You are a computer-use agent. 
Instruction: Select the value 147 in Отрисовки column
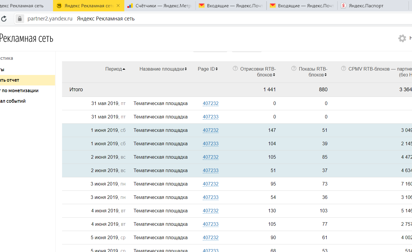tap(272, 130)
